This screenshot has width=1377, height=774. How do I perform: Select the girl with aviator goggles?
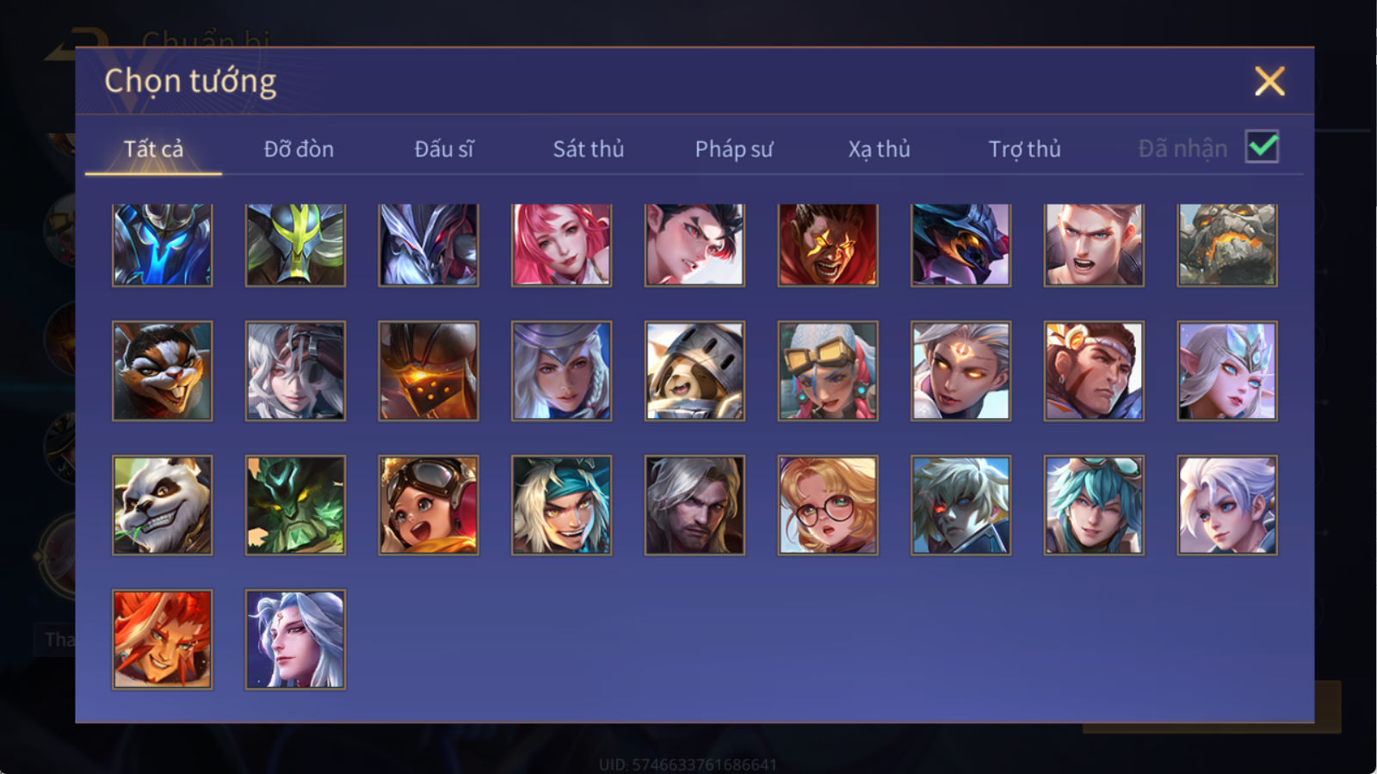pyautogui.click(x=429, y=505)
